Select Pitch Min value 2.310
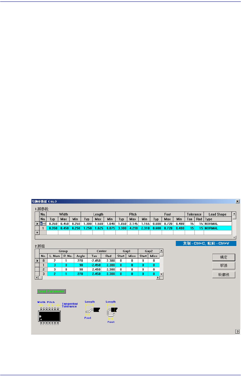This screenshot has width=241, height=378. tap(144, 228)
